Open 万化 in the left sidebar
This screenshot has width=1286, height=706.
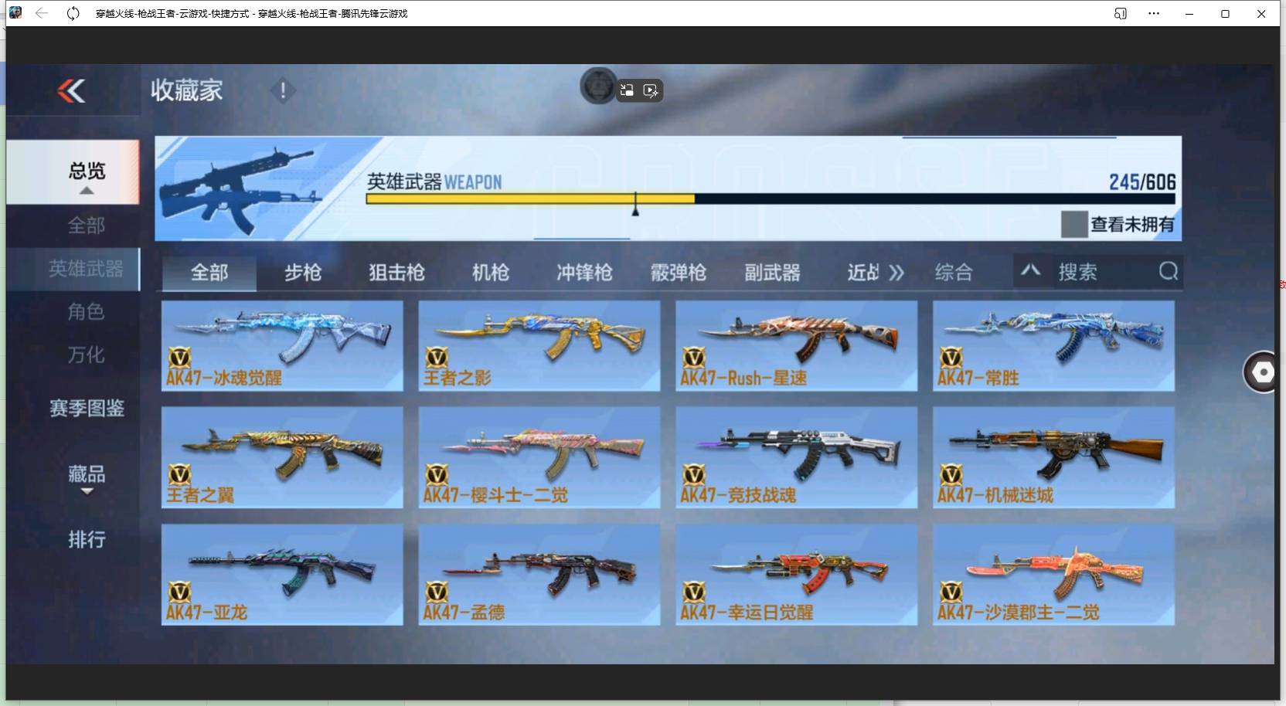(87, 355)
